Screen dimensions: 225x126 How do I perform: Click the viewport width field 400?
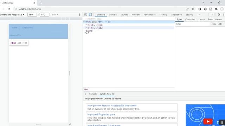coord(32,15)
